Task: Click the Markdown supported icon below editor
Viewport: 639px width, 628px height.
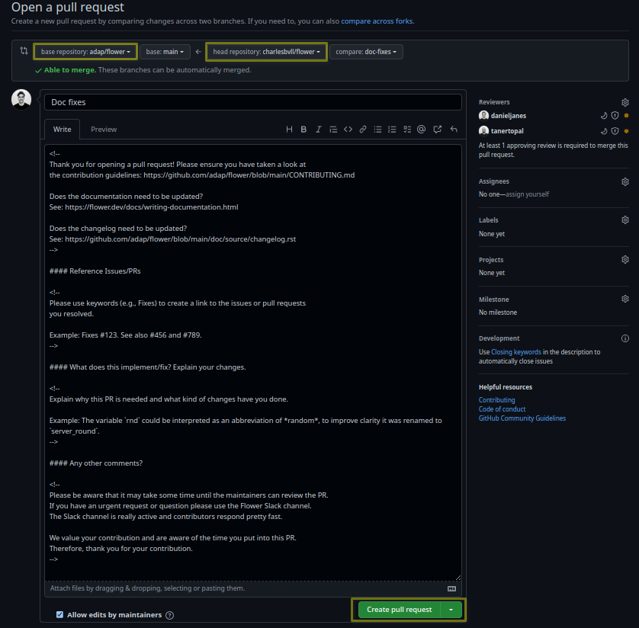Action: (x=451, y=588)
